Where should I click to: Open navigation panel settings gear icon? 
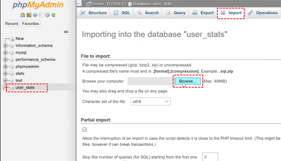[47, 15]
